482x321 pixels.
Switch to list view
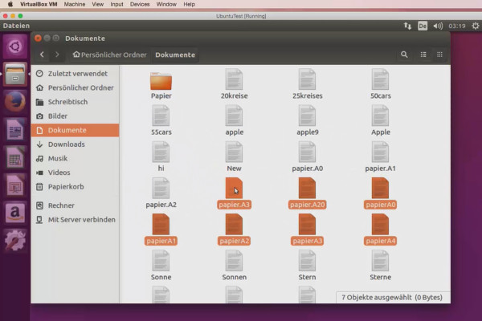click(x=423, y=55)
